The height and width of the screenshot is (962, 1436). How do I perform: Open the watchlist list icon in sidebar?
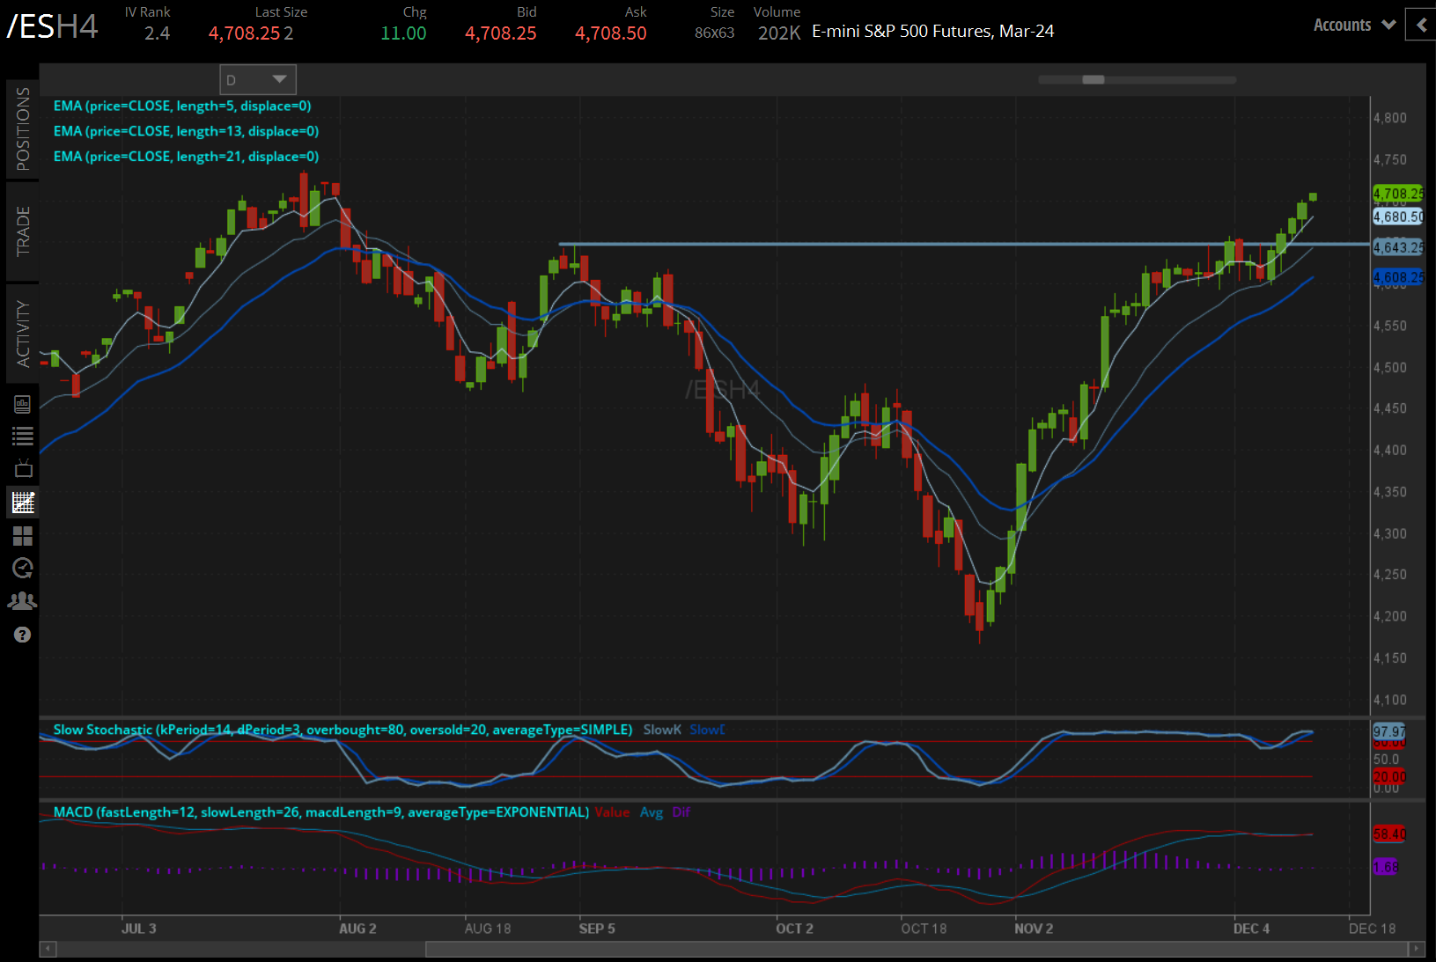coord(22,436)
